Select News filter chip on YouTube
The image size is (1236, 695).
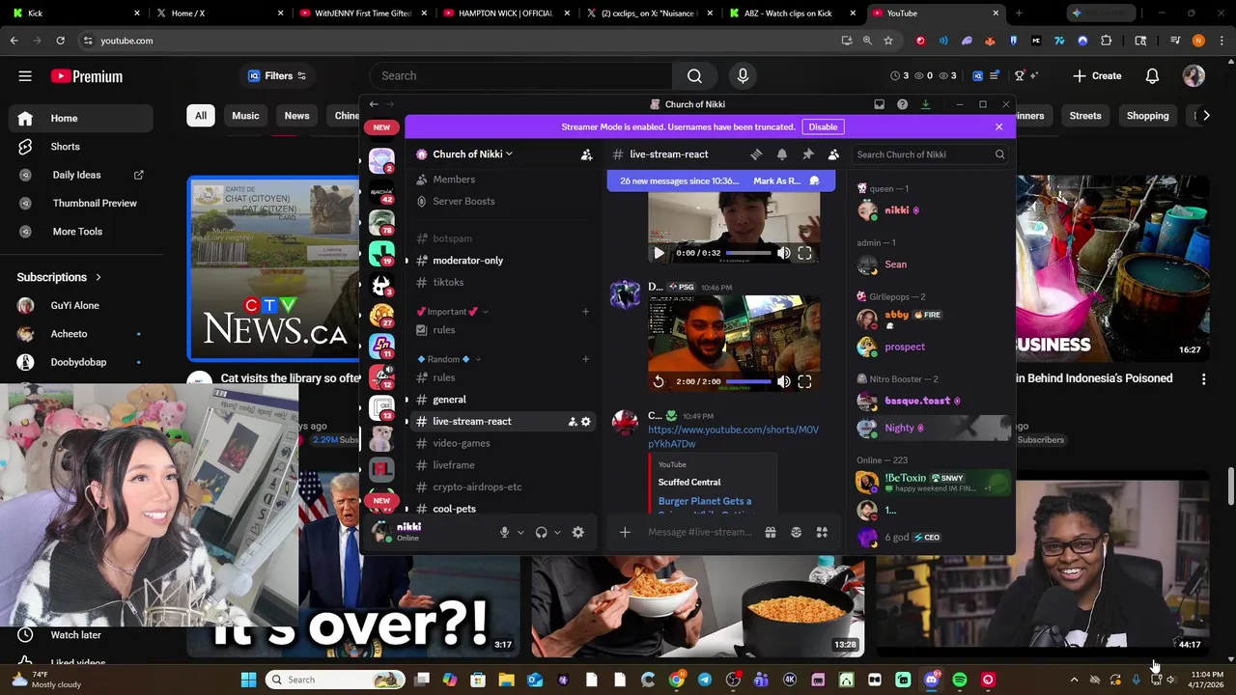(296, 116)
